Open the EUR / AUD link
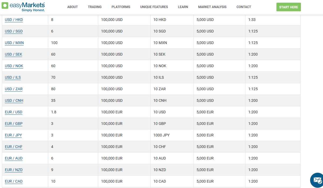 point(14,158)
